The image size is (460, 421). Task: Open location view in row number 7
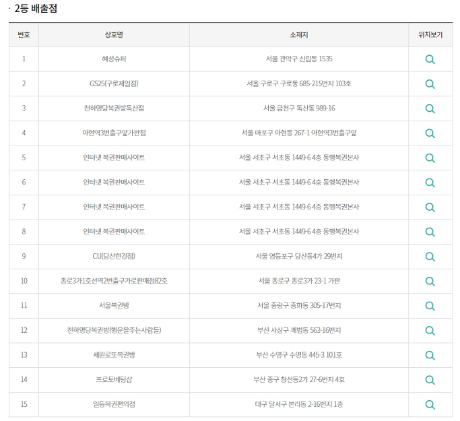430,207
